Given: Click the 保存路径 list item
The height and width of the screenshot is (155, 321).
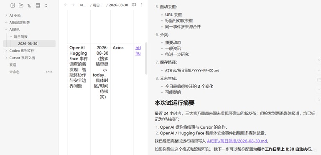Looking at the screenshot, I should (169, 62).
